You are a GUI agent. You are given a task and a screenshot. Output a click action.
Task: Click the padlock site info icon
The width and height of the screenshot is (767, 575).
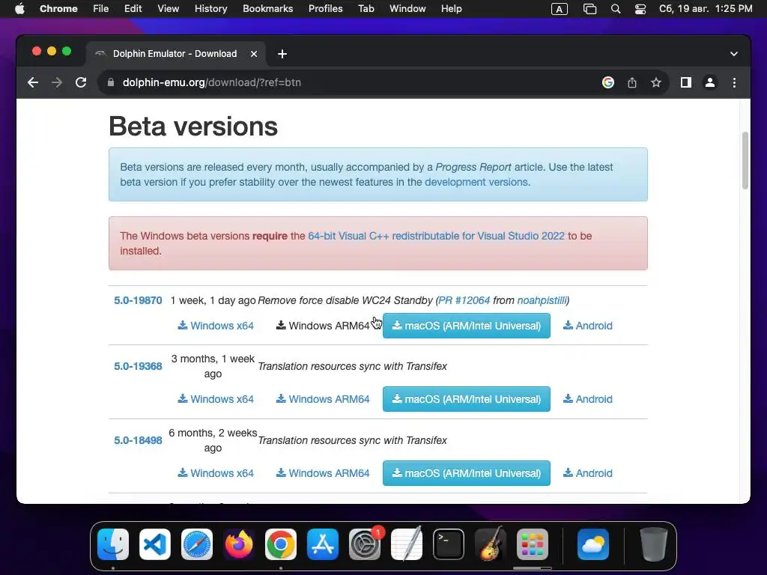click(111, 82)
